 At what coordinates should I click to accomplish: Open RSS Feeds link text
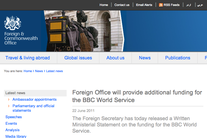coord(171,5)
